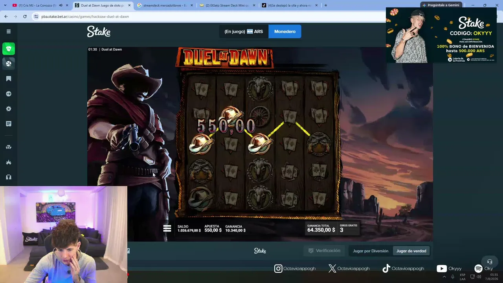
Task: Switch to ElGato Stream Deck Mini tab
Action: click(x=227, y=6)
